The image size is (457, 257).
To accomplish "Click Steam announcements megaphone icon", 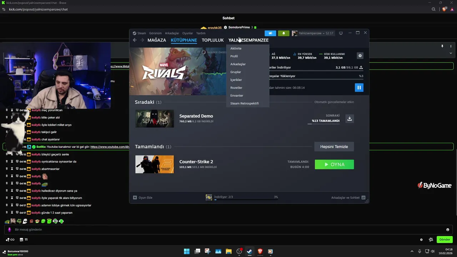I will (x=270, y=33).
